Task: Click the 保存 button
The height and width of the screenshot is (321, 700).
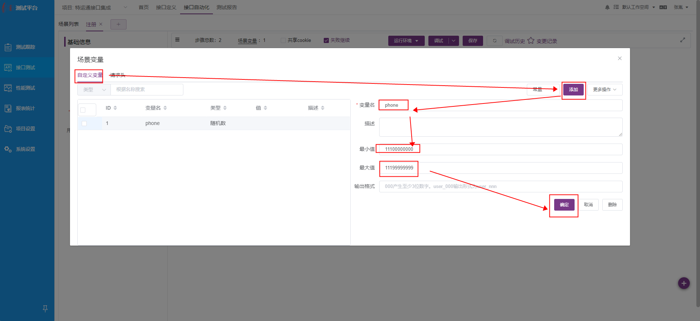Action: [473, 41]
